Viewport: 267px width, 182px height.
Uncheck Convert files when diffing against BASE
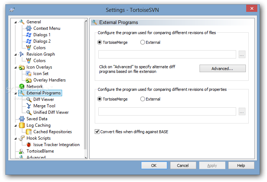(97, 132)
